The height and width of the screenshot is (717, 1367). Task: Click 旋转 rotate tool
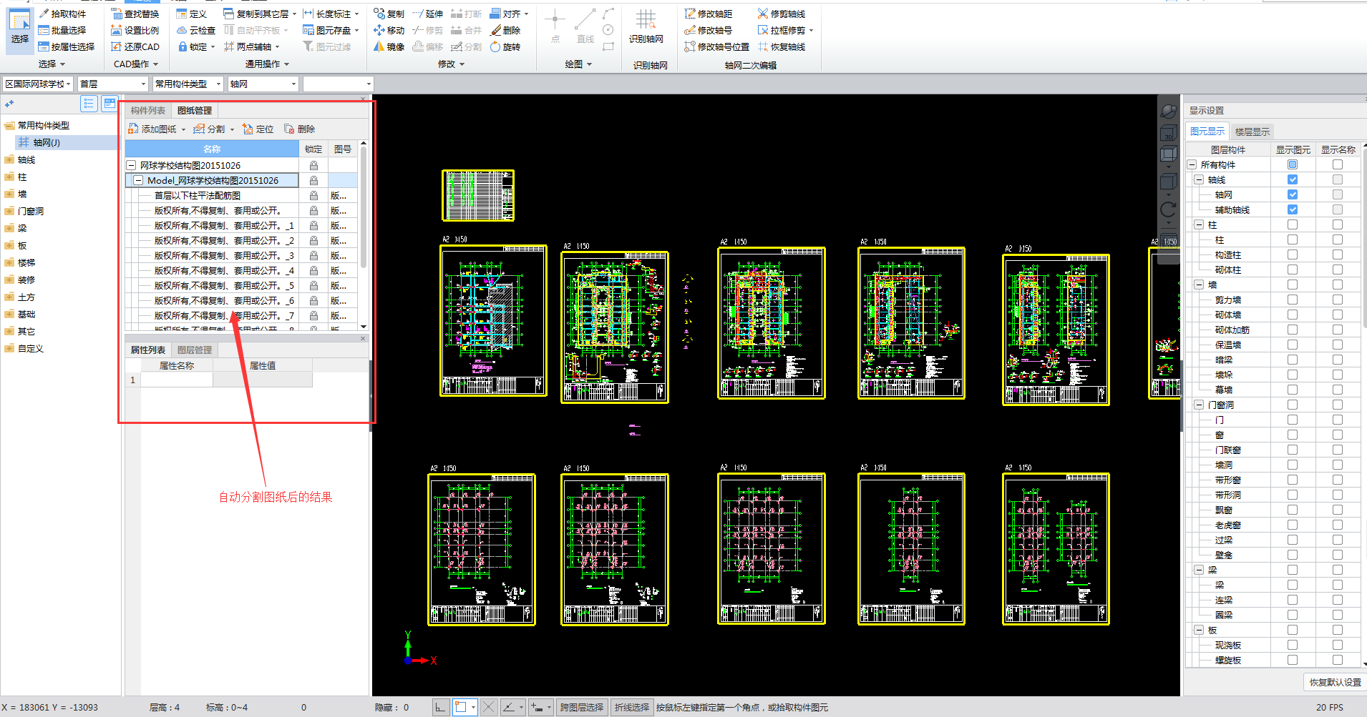coord(505,46)
